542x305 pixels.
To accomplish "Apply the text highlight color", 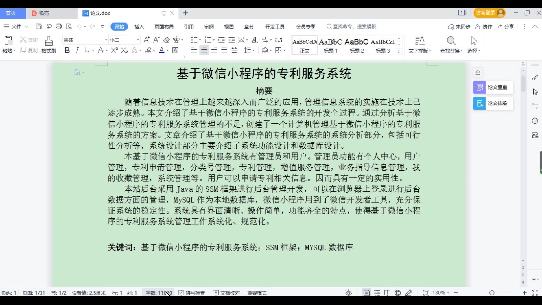I will [148, 50].
